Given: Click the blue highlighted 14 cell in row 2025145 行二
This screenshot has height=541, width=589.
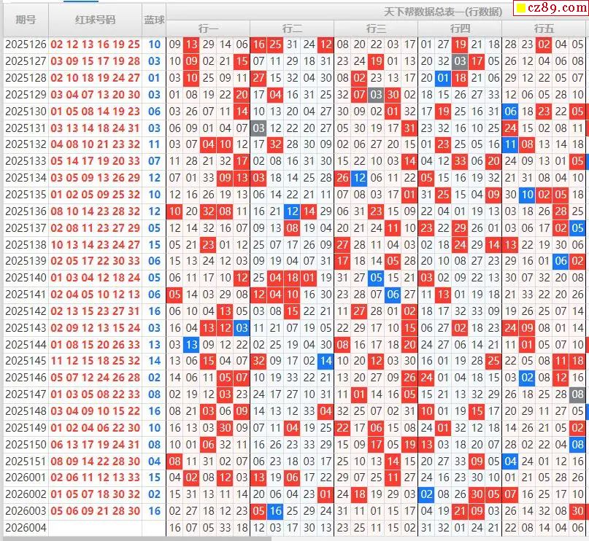Looking at the screenshot, I should click(x=326, y=361).
